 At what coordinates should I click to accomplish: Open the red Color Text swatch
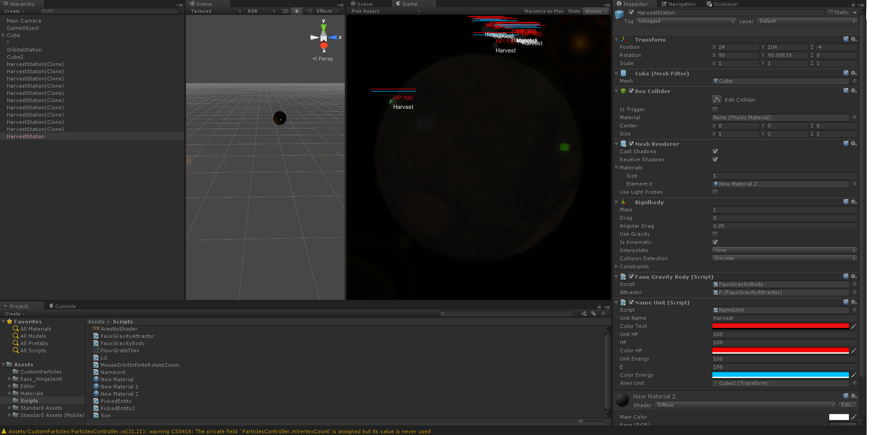point(780,326)
